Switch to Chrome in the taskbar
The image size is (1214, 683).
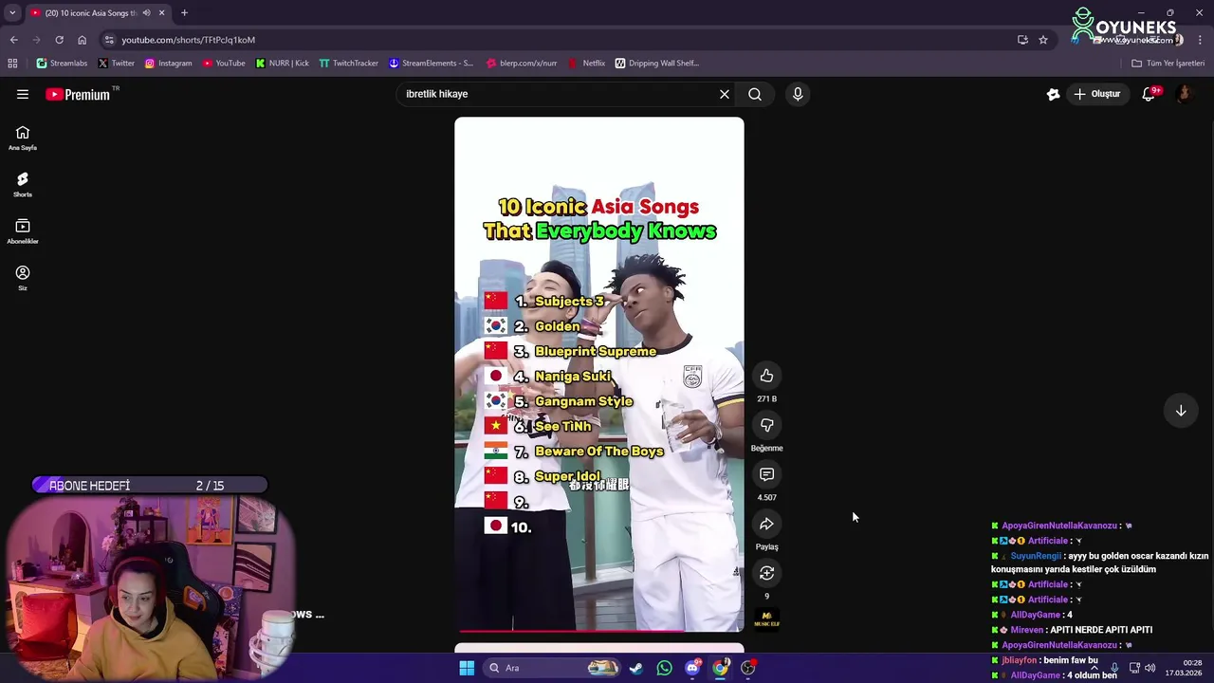click(x=721, y=668)
